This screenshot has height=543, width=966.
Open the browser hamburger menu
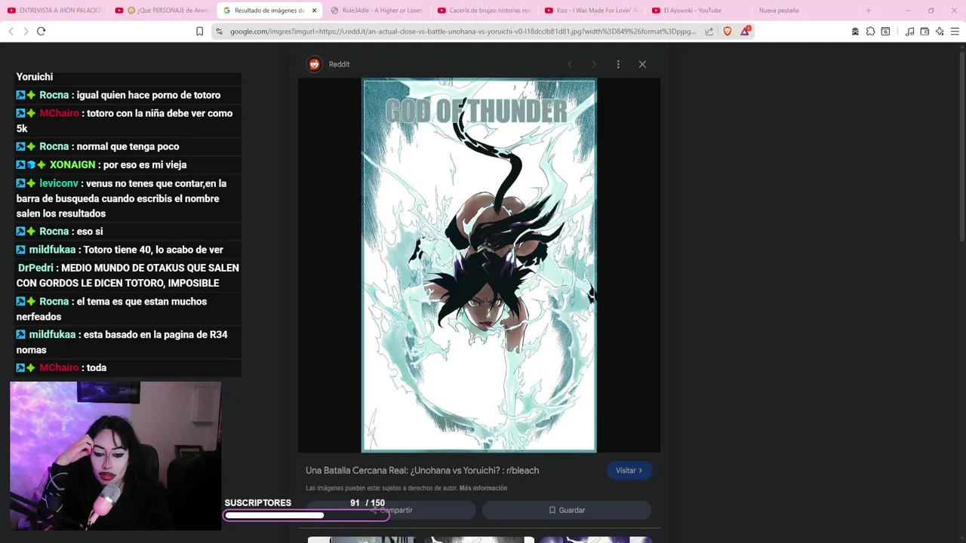pos(955,31)
